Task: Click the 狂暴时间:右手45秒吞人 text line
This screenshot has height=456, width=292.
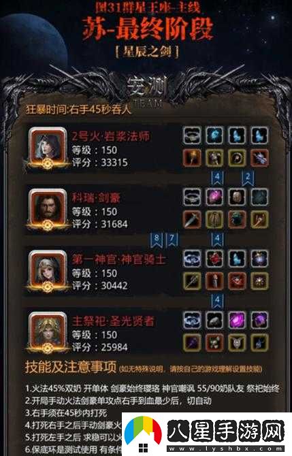Action: (x=78, y=110)
